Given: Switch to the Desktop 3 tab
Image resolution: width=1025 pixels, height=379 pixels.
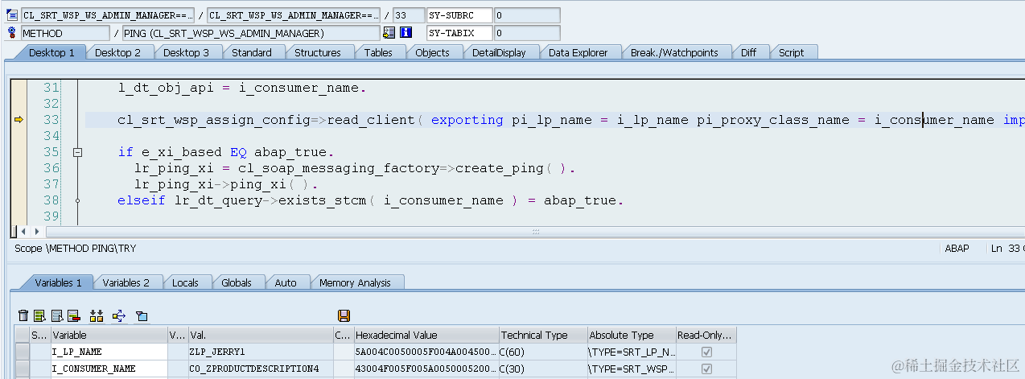Looking at the screenshot, I should (187, 52).
